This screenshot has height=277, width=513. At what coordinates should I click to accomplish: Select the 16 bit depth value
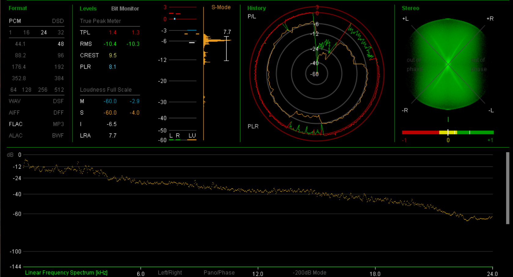coord(26,32)
